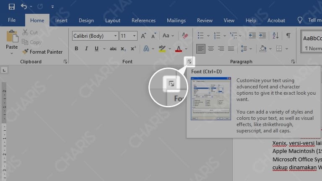
Task: Apply red font color
Action: pos(179,49)
